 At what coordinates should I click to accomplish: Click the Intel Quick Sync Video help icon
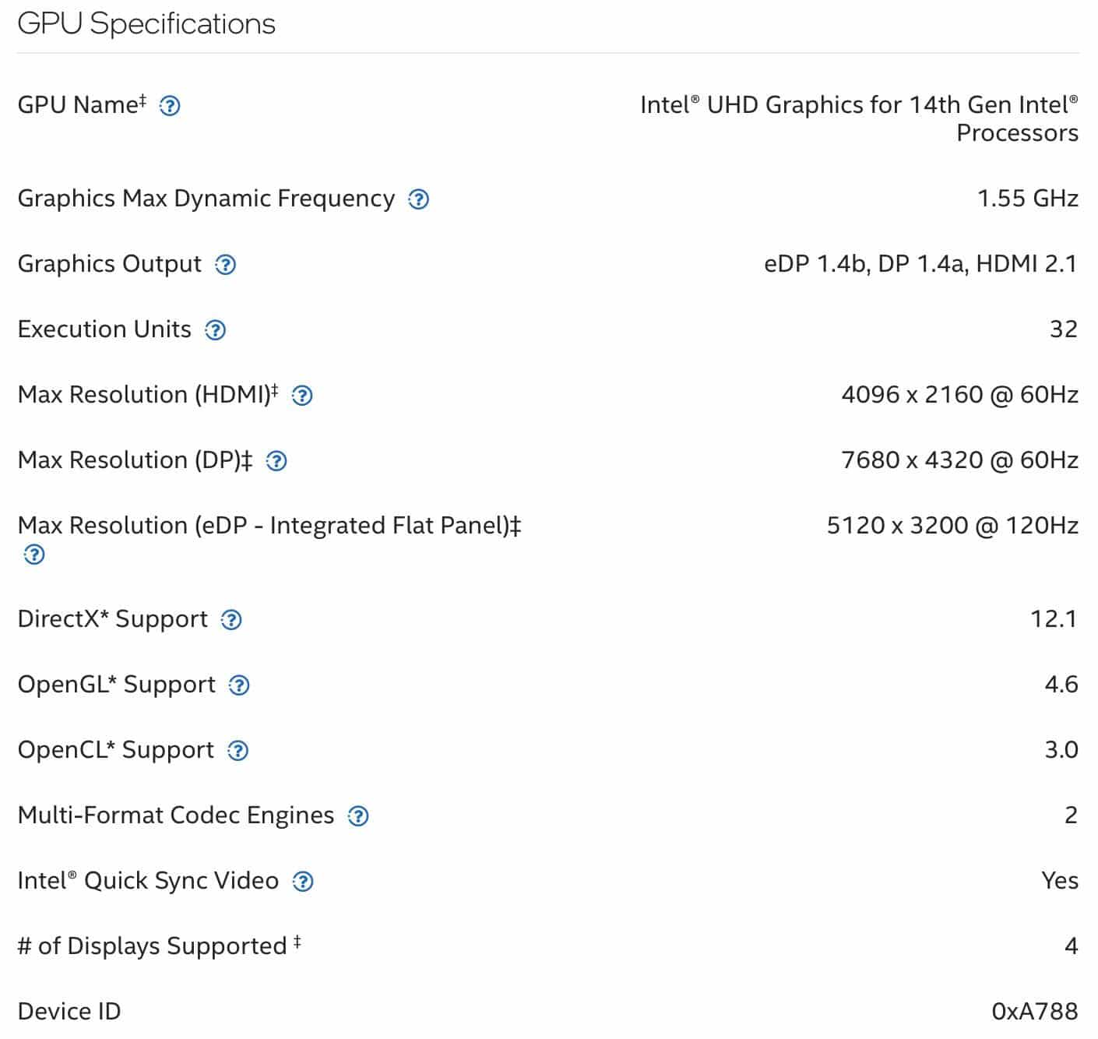click(x=304, y=881)
